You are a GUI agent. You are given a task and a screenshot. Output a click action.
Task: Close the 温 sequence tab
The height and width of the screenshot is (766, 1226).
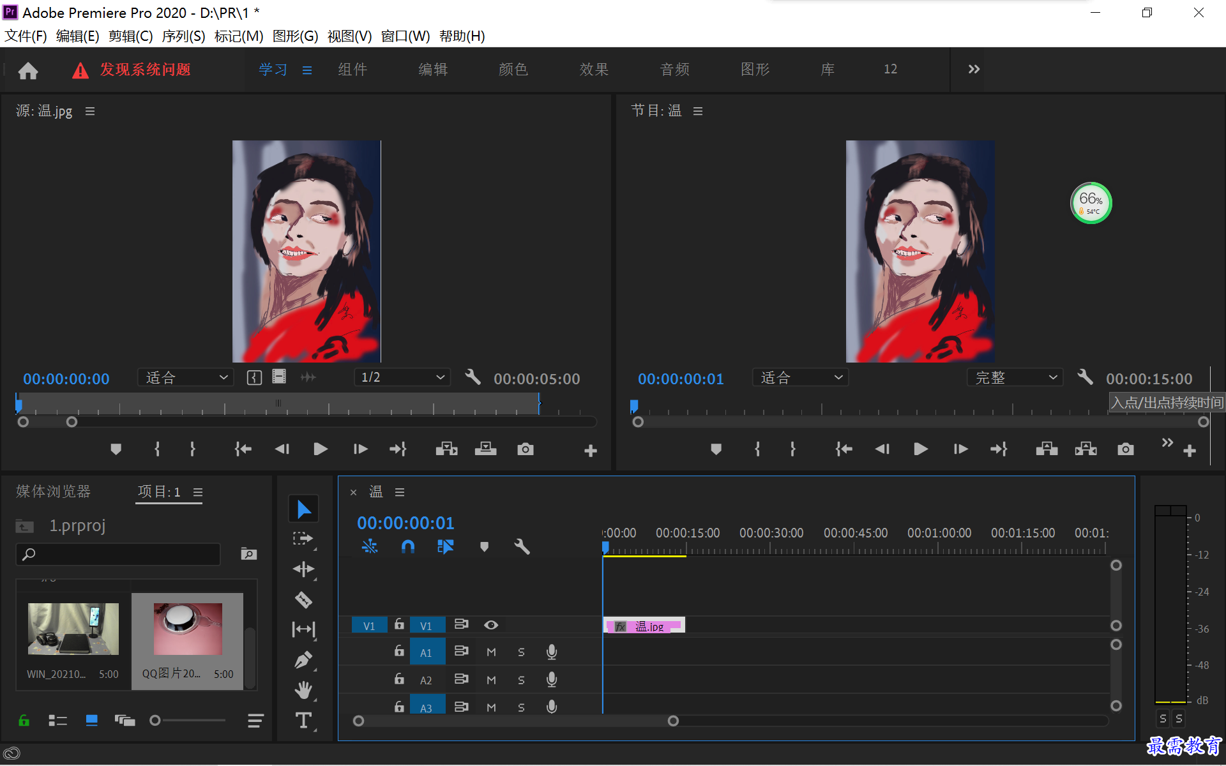353,492
